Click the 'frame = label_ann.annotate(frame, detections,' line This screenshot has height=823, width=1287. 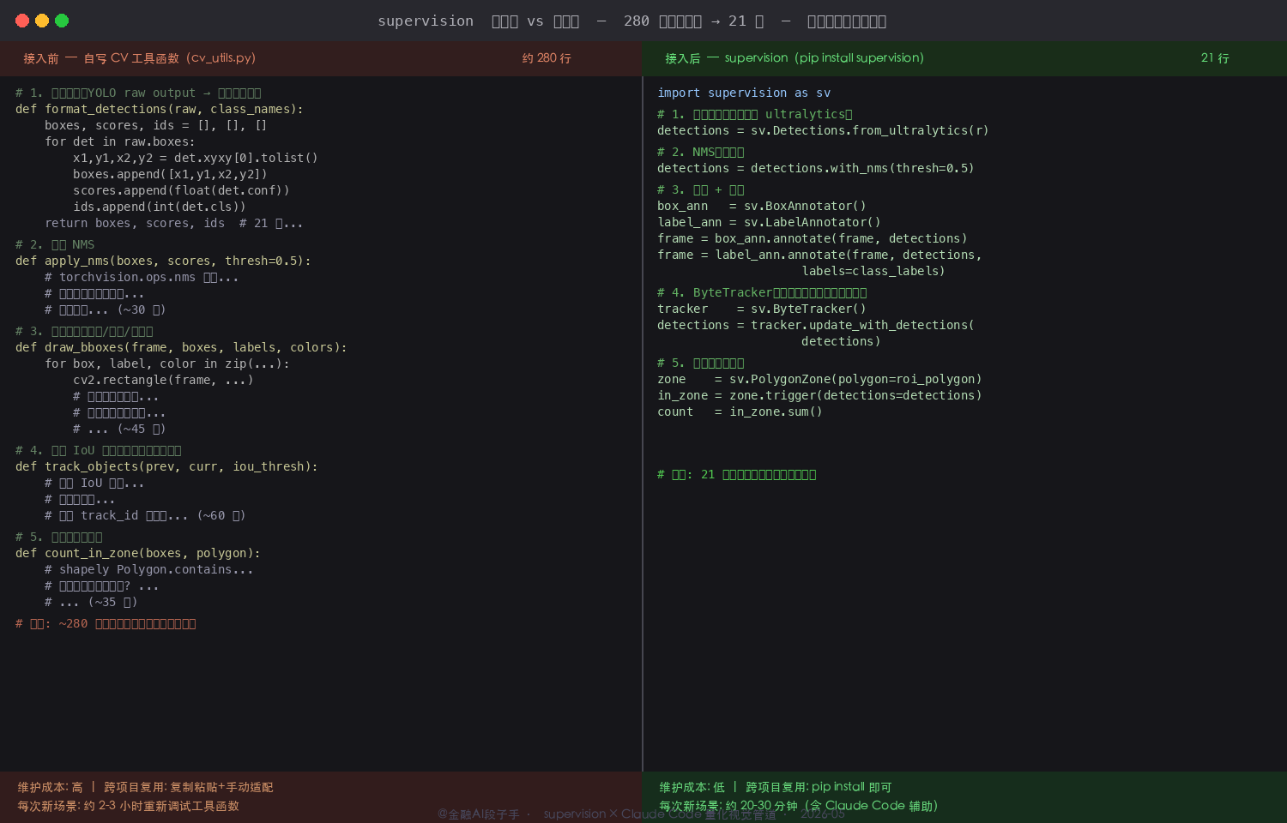pos(819,255)
